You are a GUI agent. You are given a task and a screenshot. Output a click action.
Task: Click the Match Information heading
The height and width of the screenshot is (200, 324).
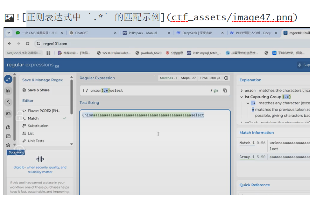pyautogui.click(x=257, y=133)
